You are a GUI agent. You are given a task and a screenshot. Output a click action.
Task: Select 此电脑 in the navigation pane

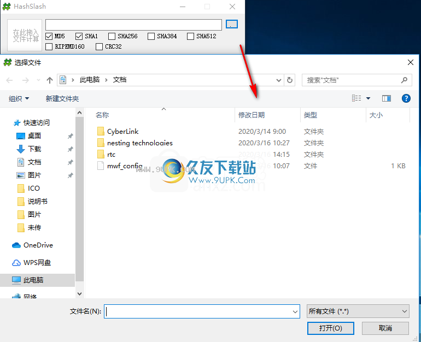coord(38,280)
